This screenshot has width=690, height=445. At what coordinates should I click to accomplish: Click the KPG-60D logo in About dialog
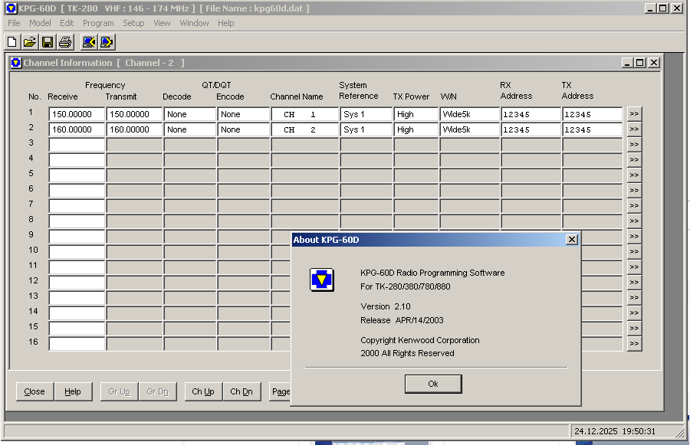pos(321,280)
